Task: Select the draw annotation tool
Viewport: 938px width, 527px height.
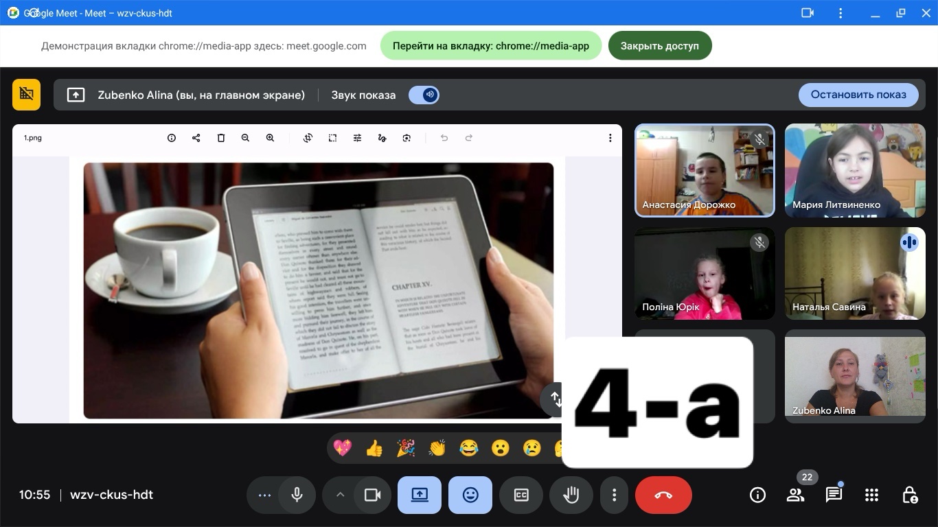Action: point(382,138)
